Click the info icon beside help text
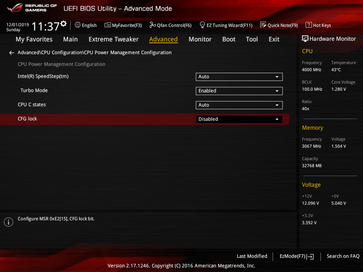363x272 pixels. pyautogui.click(x=9, y=222)
